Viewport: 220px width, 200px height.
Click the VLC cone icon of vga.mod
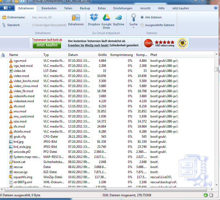point(11,61)
